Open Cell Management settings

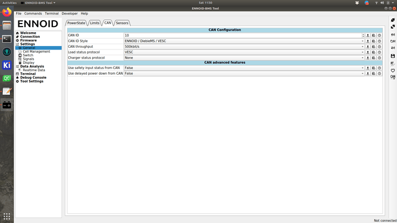coord(36,52)
